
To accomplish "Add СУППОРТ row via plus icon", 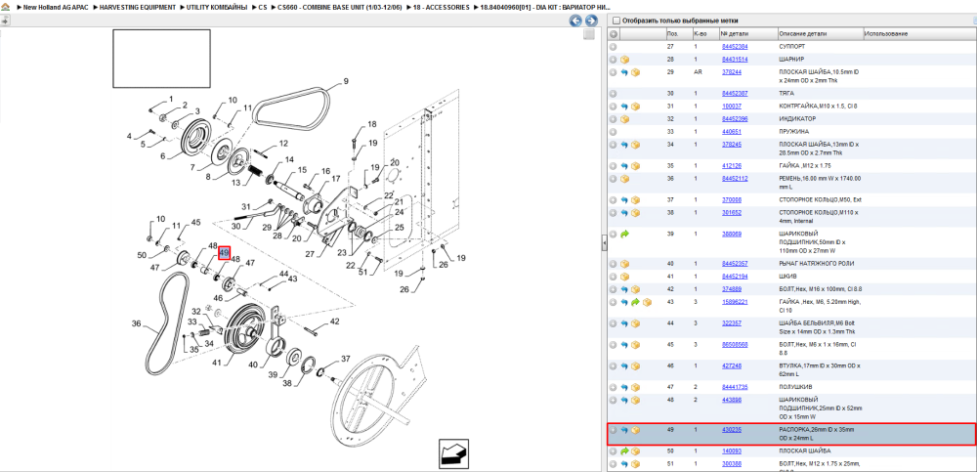I will click(614, 47).
